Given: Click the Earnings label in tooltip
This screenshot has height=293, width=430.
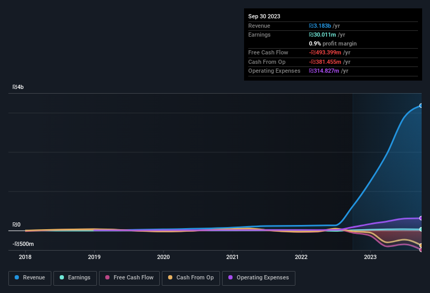Looking at the screenshot, I should (259, 35).
